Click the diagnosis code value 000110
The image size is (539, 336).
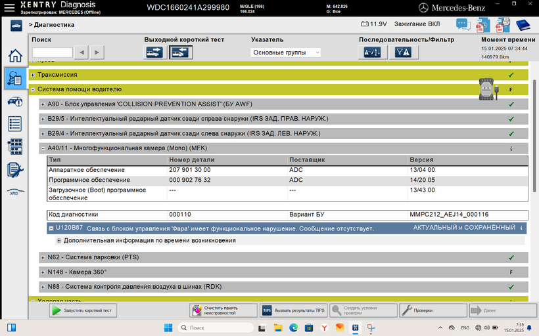(180, 215)
